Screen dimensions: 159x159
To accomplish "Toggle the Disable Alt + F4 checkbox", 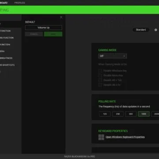I will (100, 85).
